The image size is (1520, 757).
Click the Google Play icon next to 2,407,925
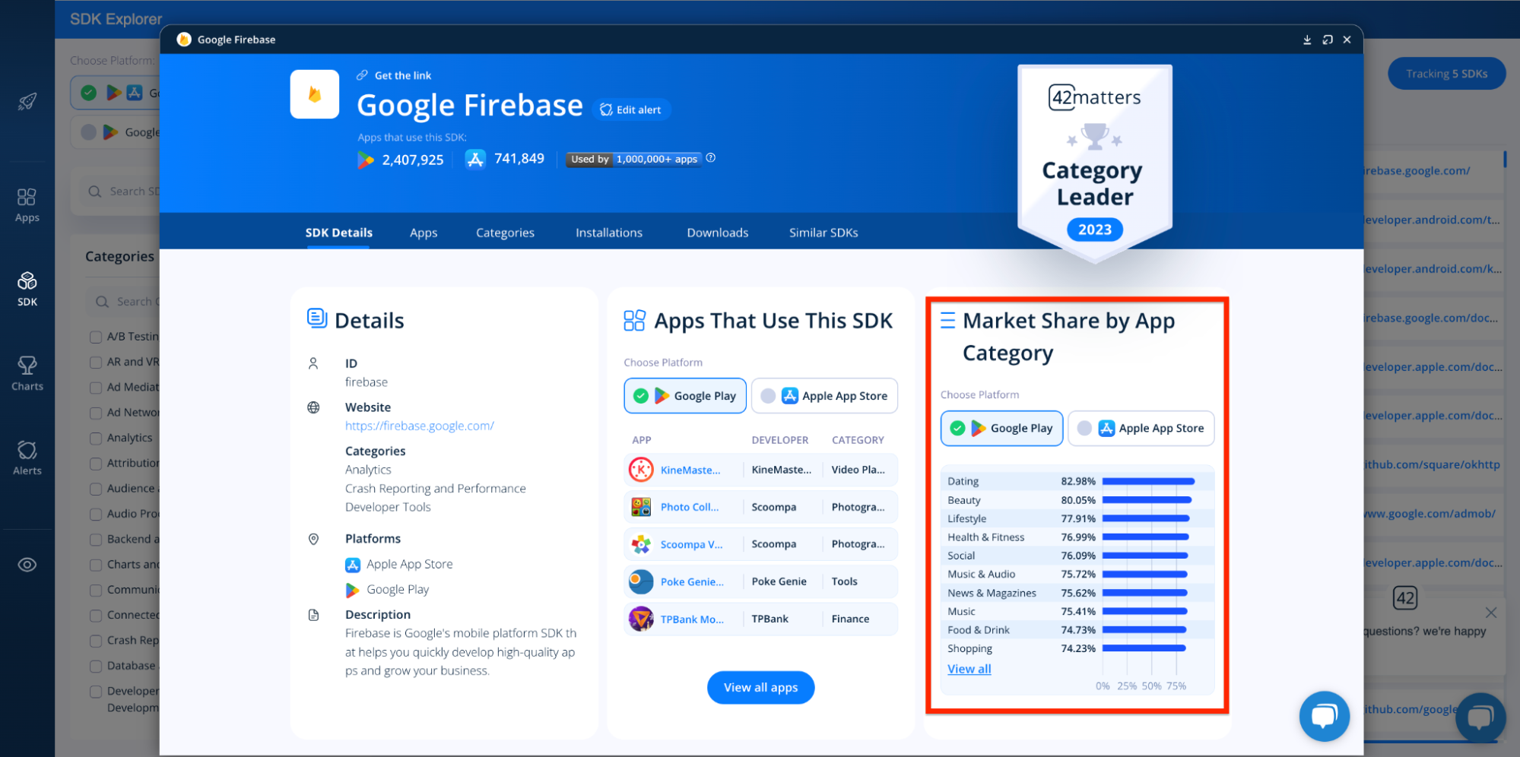click(366, 160)
